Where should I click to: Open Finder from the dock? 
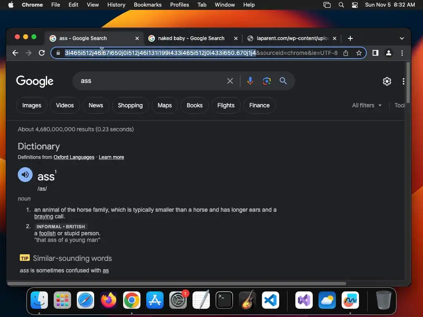tap(39, 300)
